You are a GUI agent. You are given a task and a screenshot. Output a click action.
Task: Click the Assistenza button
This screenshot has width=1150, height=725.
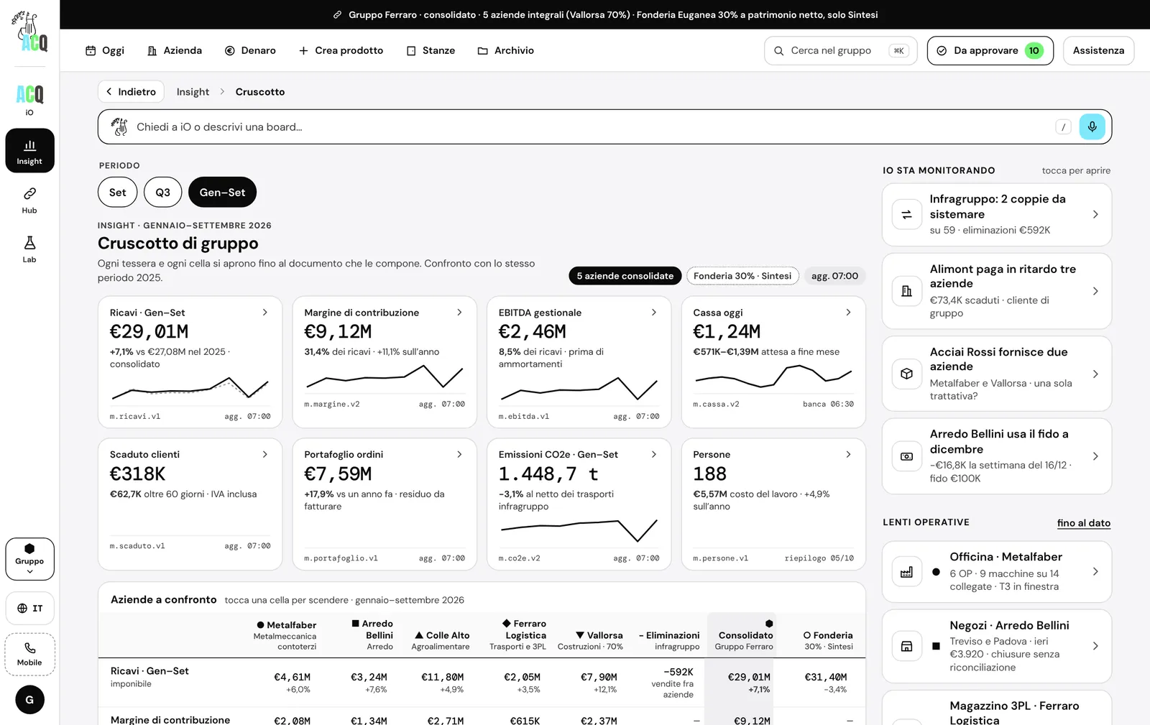[1098, 51]
